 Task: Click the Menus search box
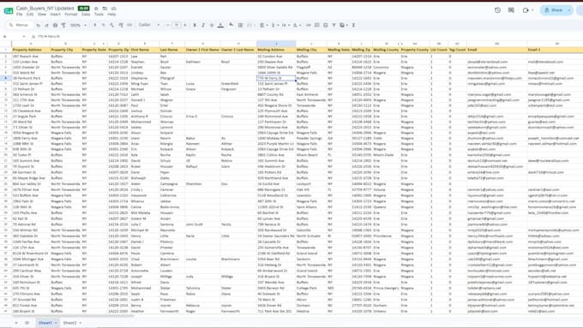(x=20, y=25)
